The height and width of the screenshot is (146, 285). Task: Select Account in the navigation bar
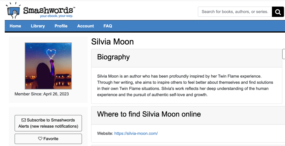pos(85,26)
